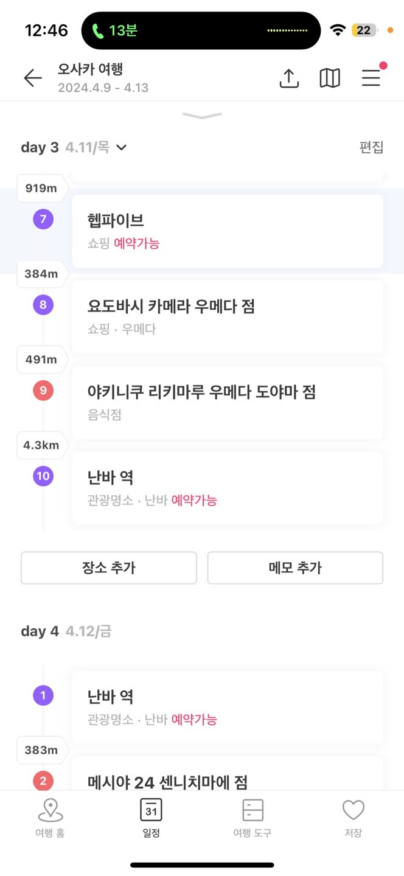Tap the back arrow icon
Image resolution: width=404 pixels, height=876 pixels.
[33, 78]
